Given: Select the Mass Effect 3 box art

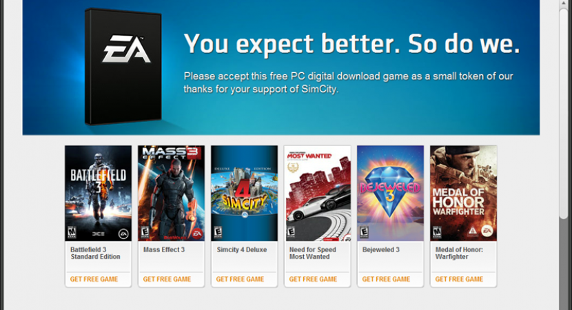Looking at the screenshot, I should coord(171,194).
